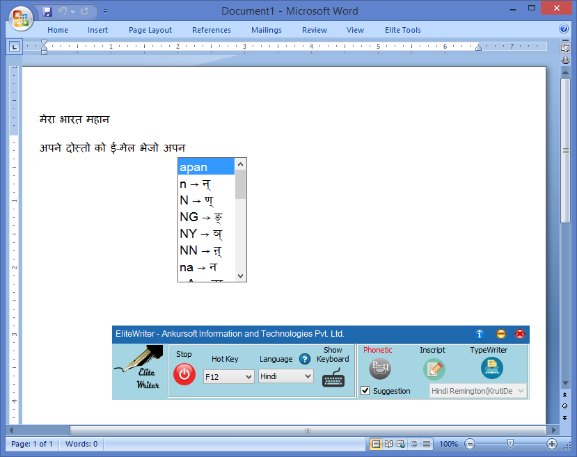Open the Insert ribbon tab
577x457 pixels.
(97, 30)
